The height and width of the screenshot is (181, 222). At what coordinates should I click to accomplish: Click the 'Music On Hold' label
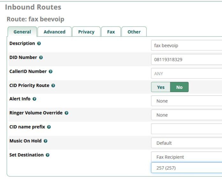(25, 141)
